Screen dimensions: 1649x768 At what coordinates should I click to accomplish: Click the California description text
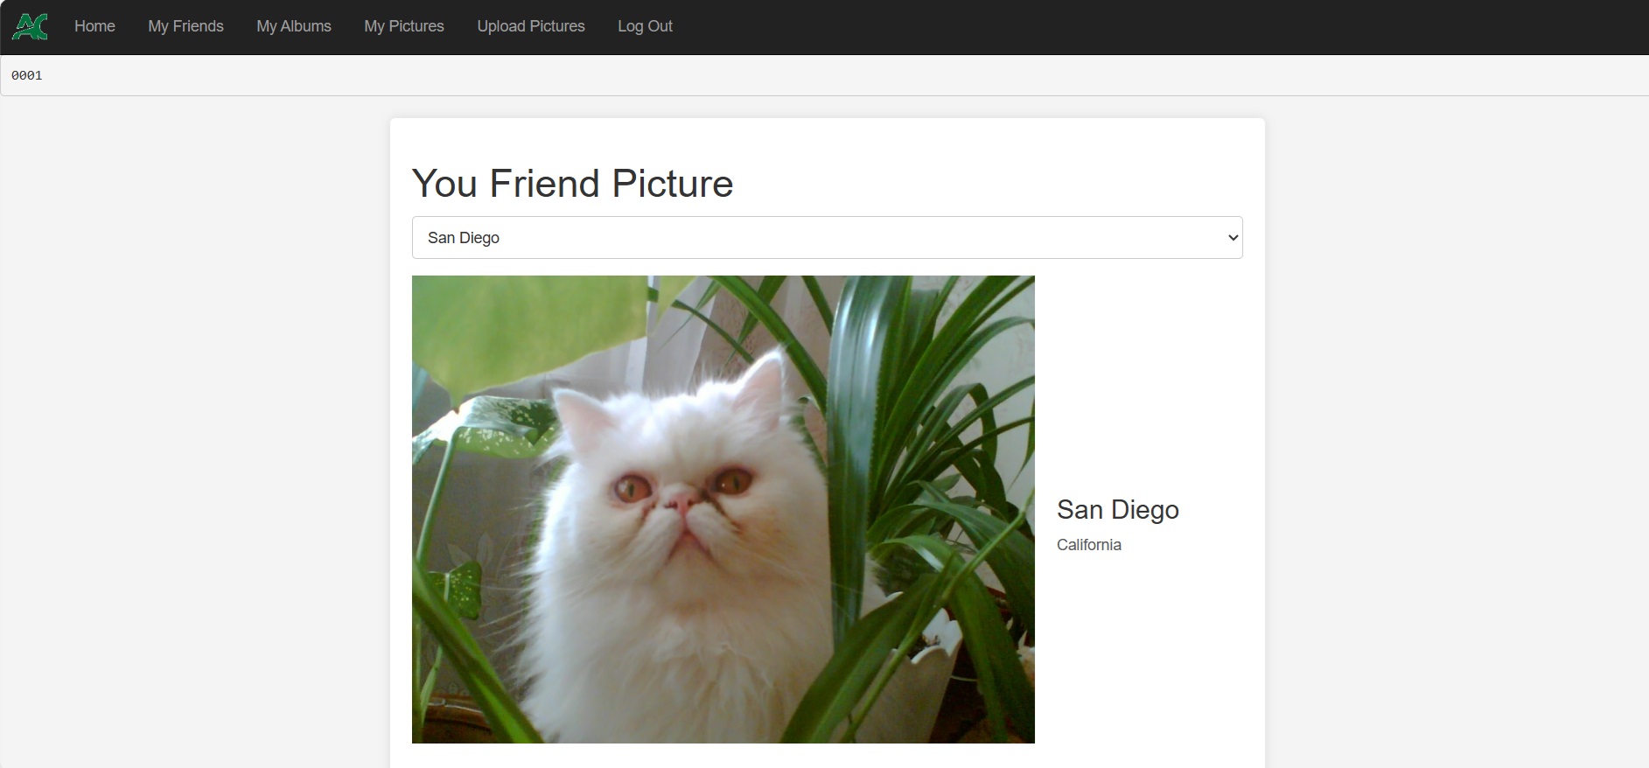[1088, 545]
